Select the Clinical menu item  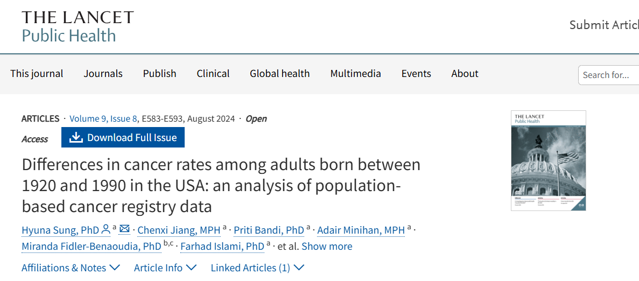pyautogui.click(x=213, y=74)
